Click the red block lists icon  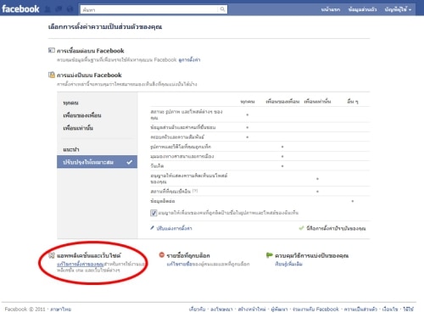(x=162, y=255)
